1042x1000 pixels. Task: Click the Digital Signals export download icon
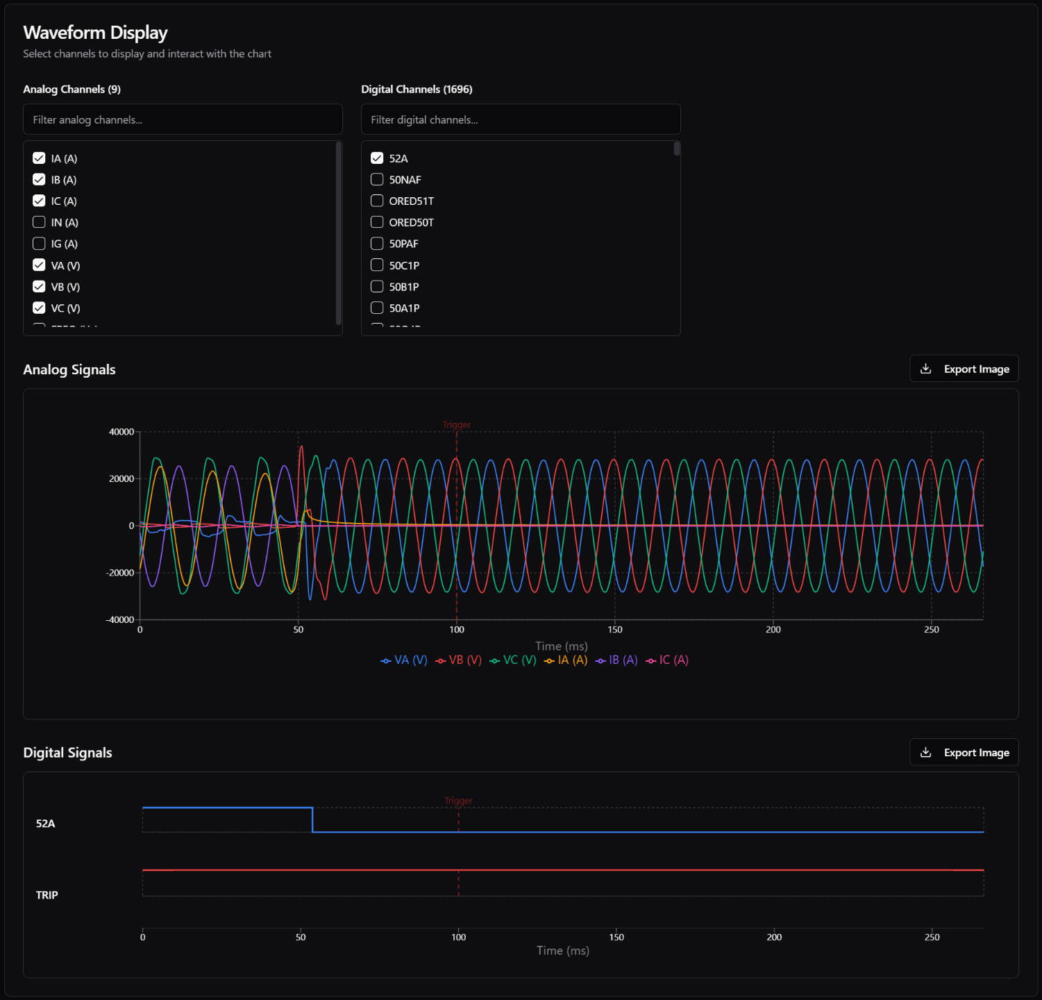pyautogui.click(x=925, y=752)
